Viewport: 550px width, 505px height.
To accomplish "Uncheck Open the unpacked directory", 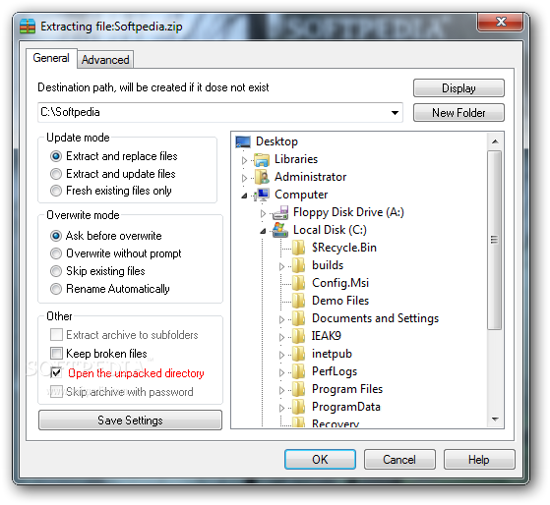I will pos(56,372).
